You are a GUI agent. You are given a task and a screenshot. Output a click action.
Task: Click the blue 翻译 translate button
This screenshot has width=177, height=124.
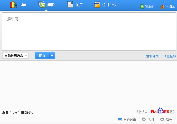(42, 56)
